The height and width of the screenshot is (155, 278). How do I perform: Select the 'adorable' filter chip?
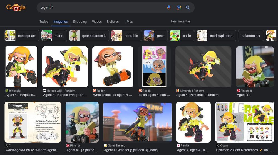pyautogui.click(x=126, y=35)
